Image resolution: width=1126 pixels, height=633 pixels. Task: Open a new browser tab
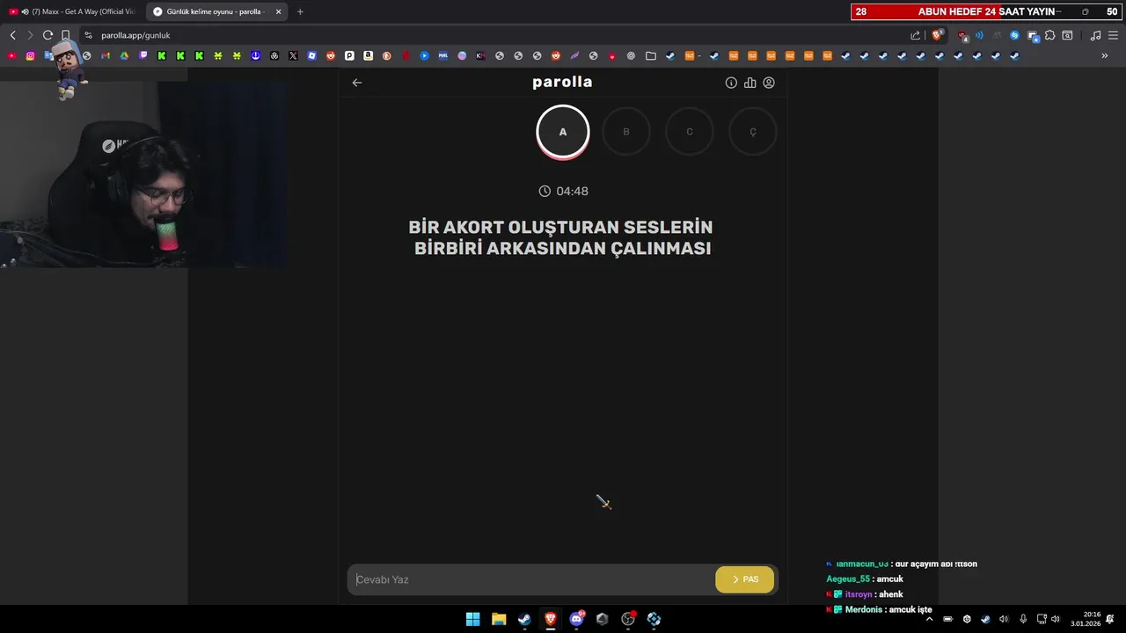(300, 11)
